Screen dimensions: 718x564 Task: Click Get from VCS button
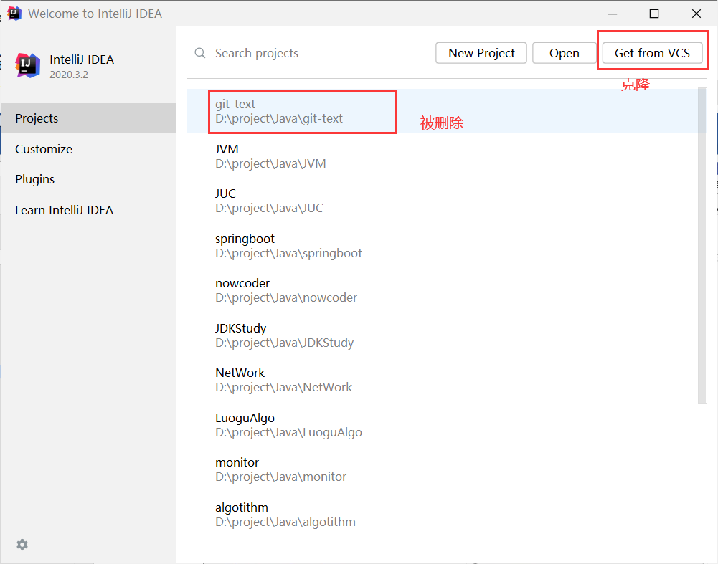pyautogui.click(x=652, y=53)
